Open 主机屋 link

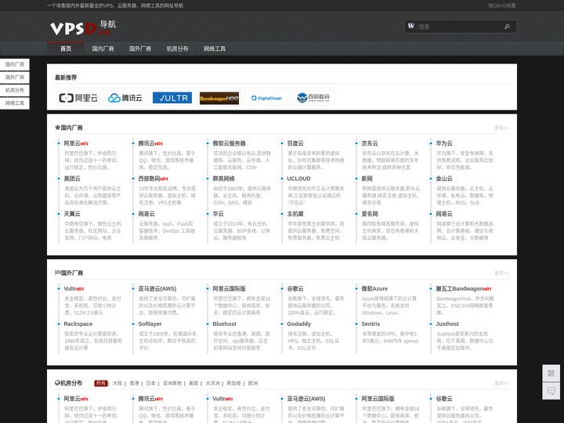coord(295,214)
